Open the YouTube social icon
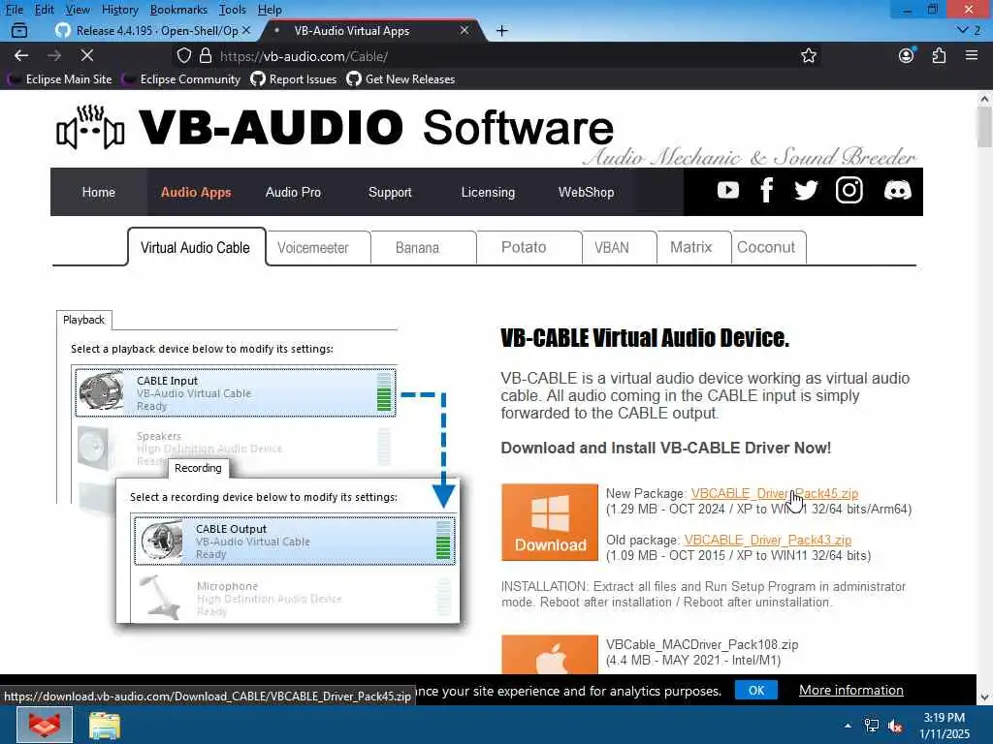The image size is (993, 744). pyautogui.click(x=728, y=191)
